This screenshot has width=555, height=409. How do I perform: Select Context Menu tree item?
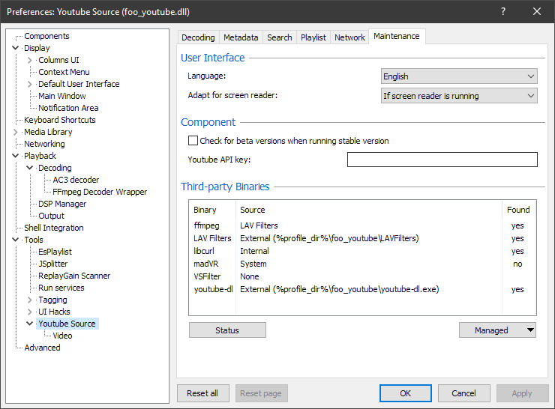click(64, 72)
